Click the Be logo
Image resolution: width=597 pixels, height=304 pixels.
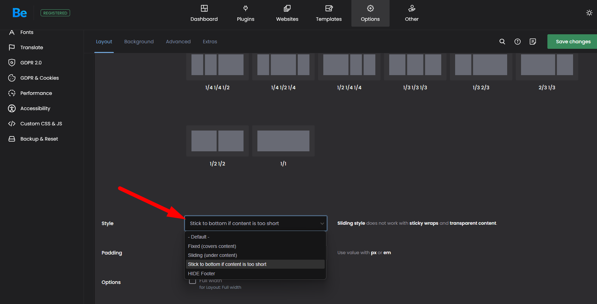[19, 13]
